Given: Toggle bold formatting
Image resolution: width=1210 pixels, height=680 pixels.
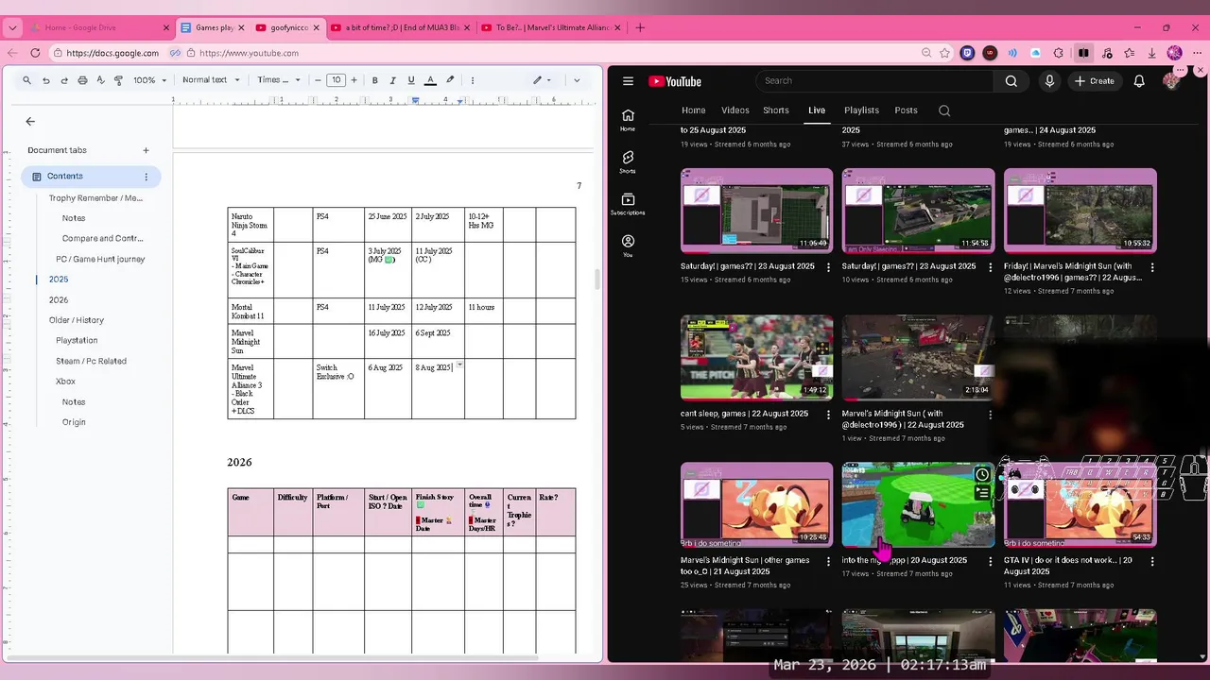Looking at the screenshot, I should 375,80.
